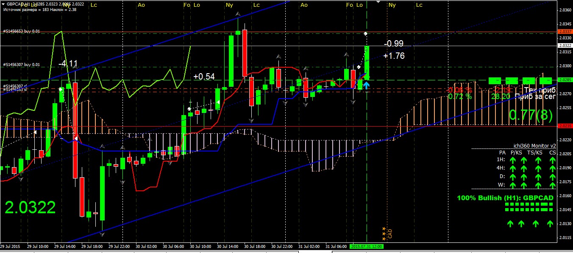Click the 30 Jul 02:00 time label
This screenshot has width=573, height=253.
click(146, 246)
